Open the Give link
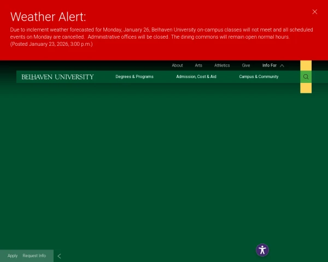328x262 pixels. pos(246,65)
